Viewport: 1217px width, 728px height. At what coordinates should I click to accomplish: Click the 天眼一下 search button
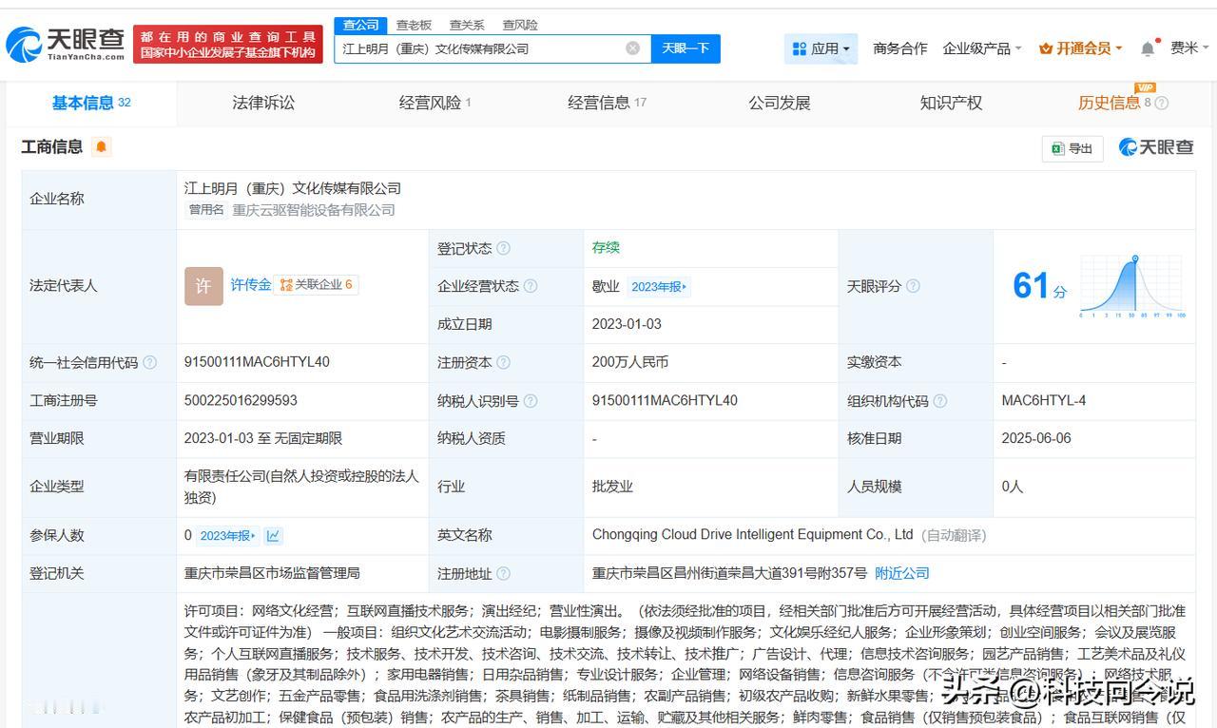click(686, 48)
